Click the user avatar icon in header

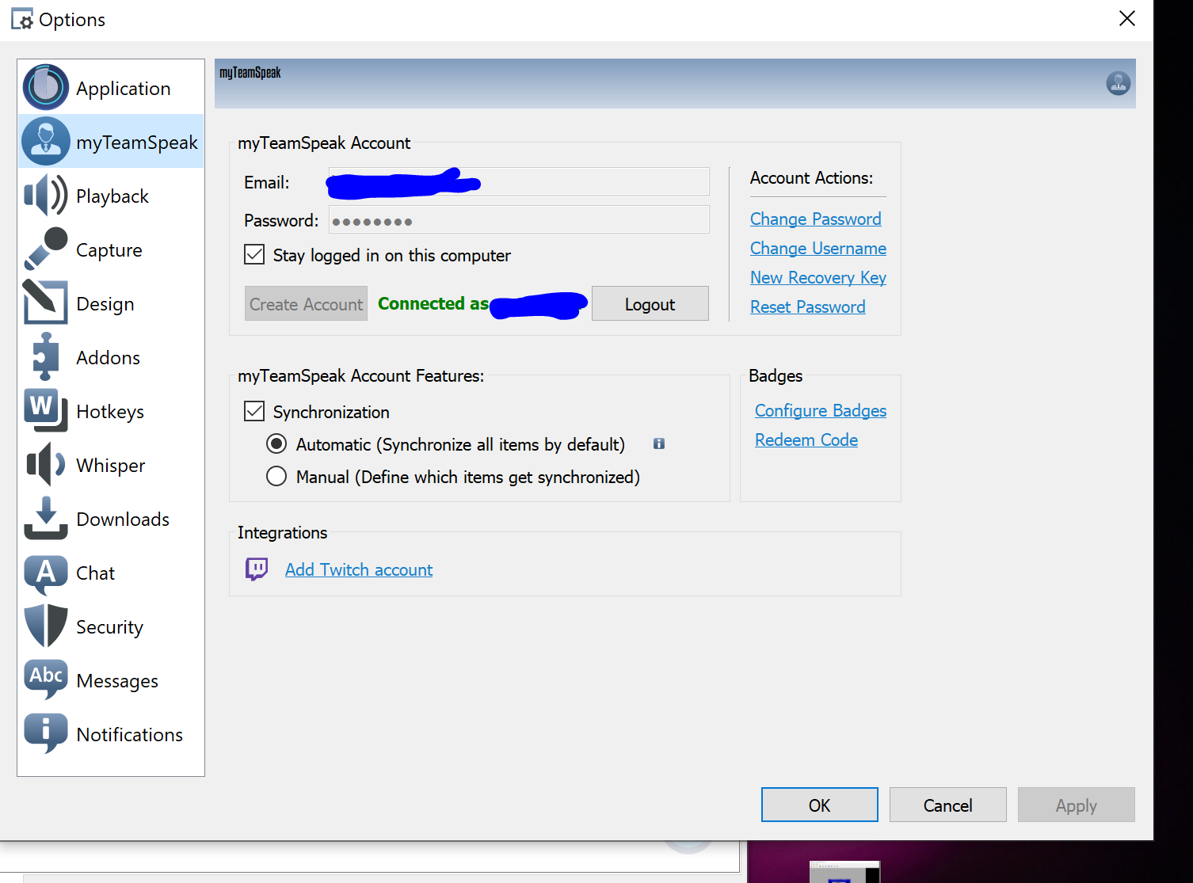point(1118,83)
